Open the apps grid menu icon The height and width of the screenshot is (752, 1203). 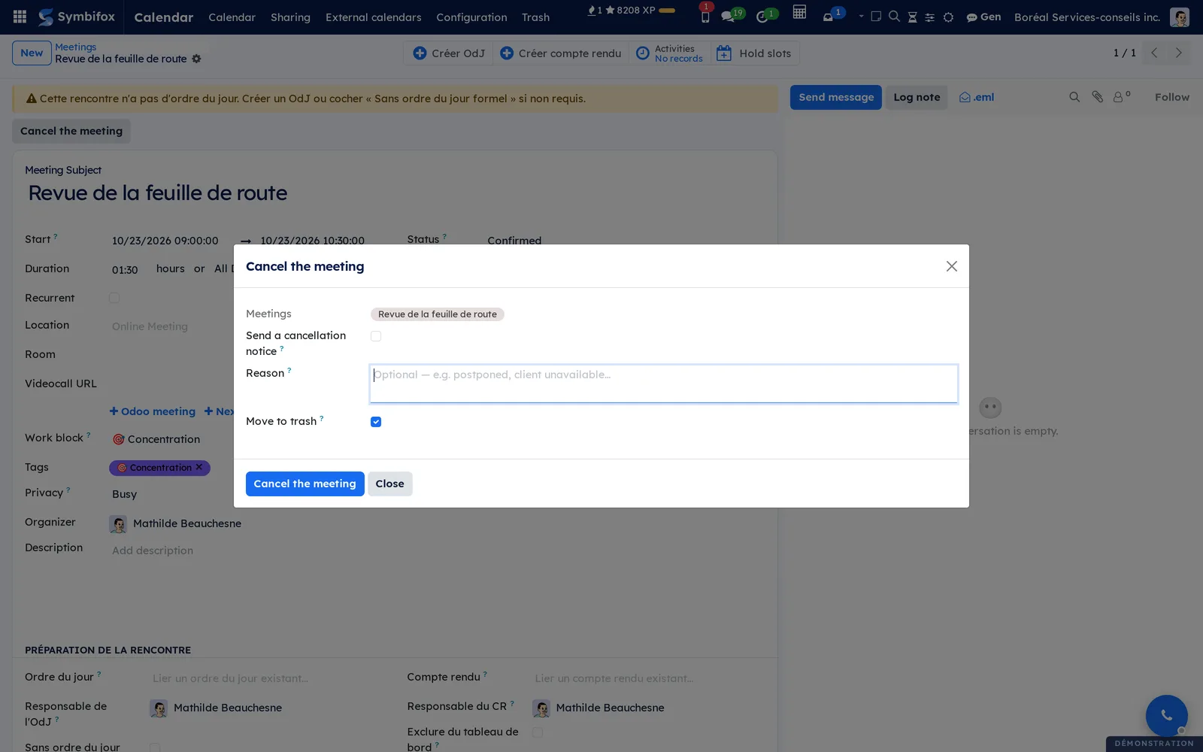(20, 17)
